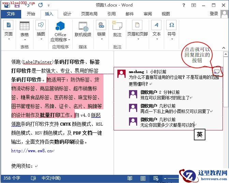Image resolution: width=229 pixels, height=183 pixels.
Task: Open the quick access toolbar customize dropdown
Action: [49, 5]
